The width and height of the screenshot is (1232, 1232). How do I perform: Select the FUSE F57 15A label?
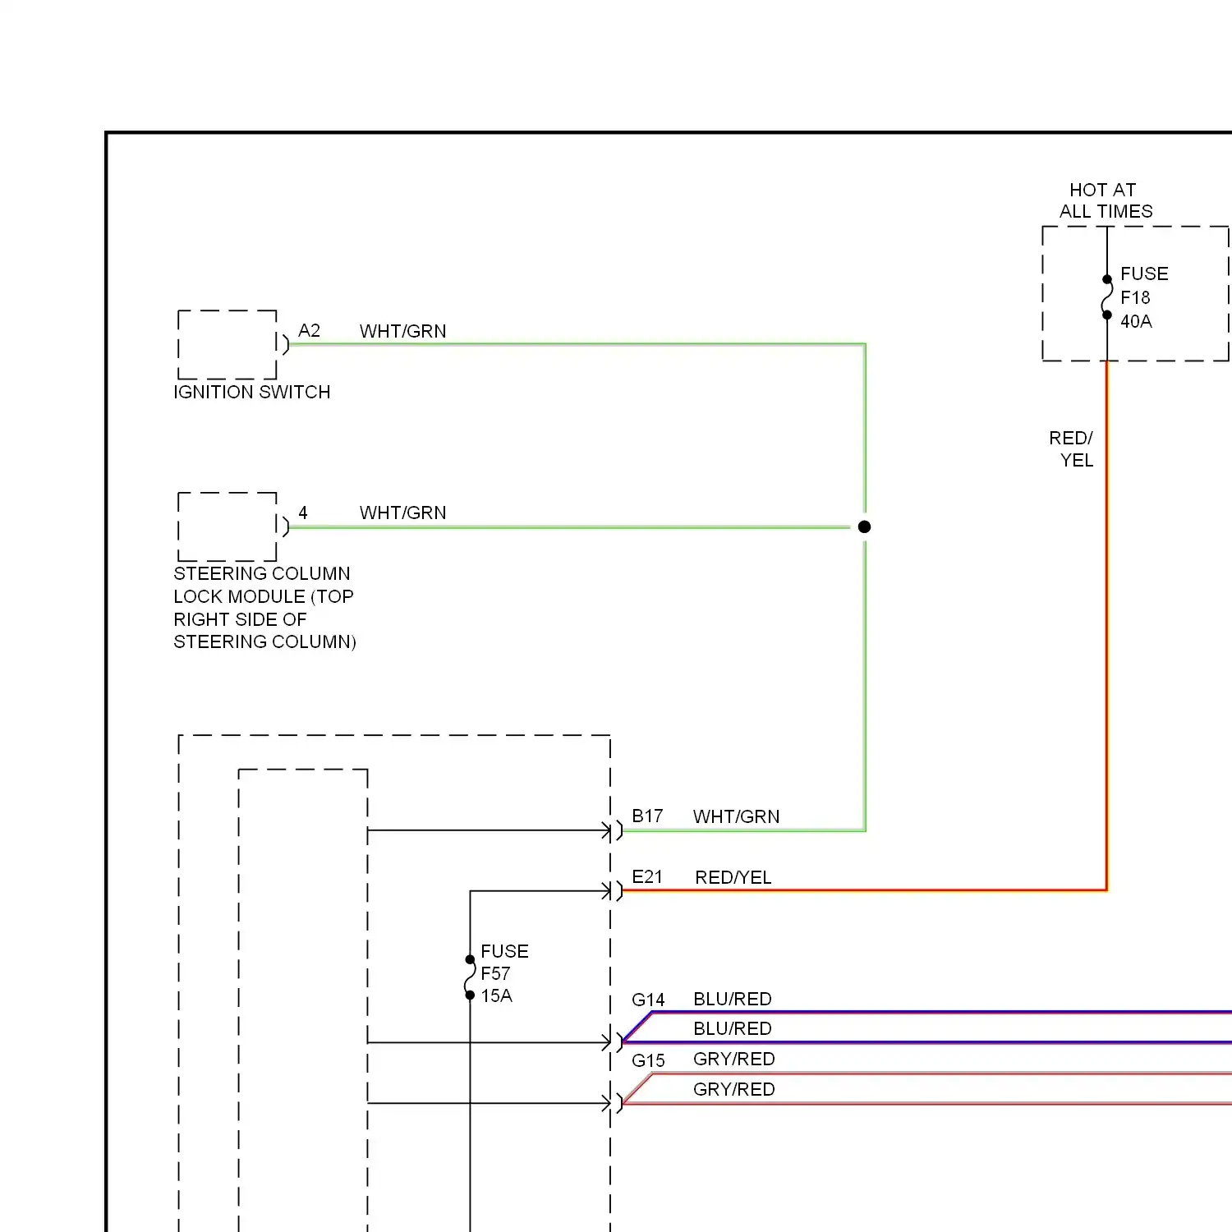[504, 973]
